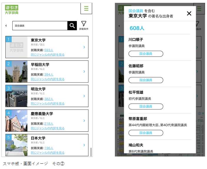Click 国会議員 tag under 幣原喜重郎
The height and width of the screenshot is (169, 207).
[146, 133]
